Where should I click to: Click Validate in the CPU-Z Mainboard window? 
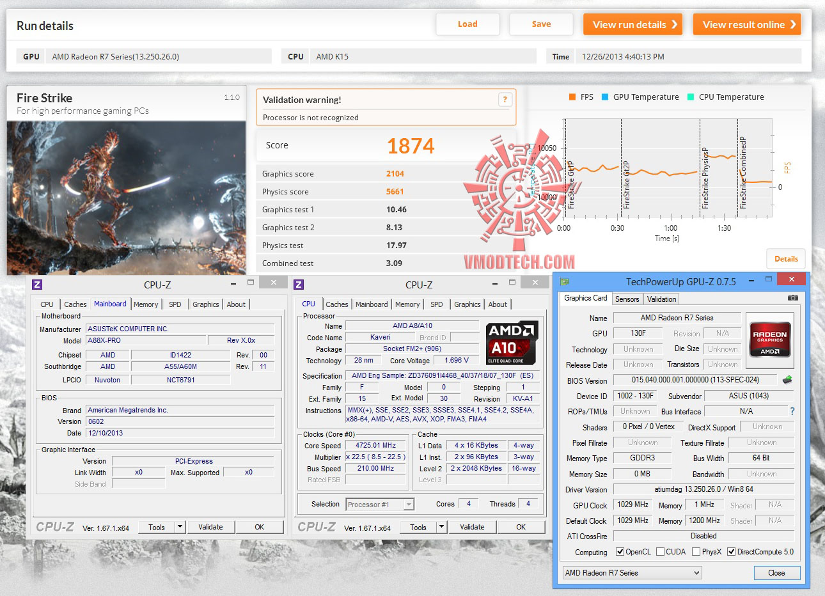210,527
